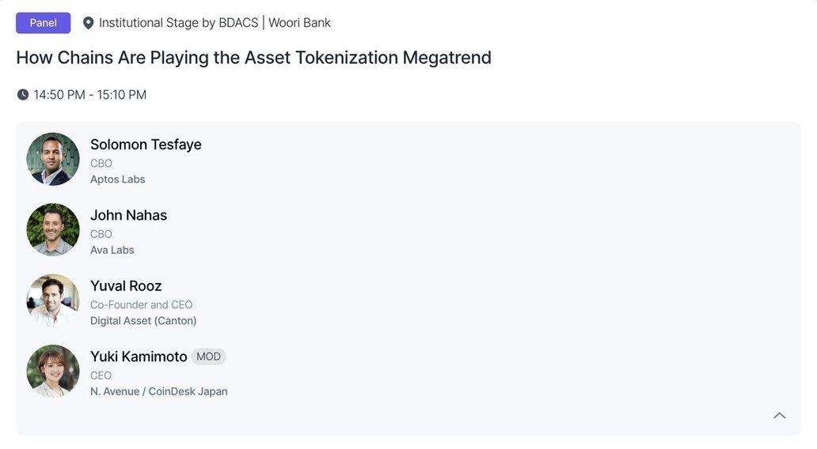Click the MOD badge next to Yuki Kamimoto

[x=208, y=357]
